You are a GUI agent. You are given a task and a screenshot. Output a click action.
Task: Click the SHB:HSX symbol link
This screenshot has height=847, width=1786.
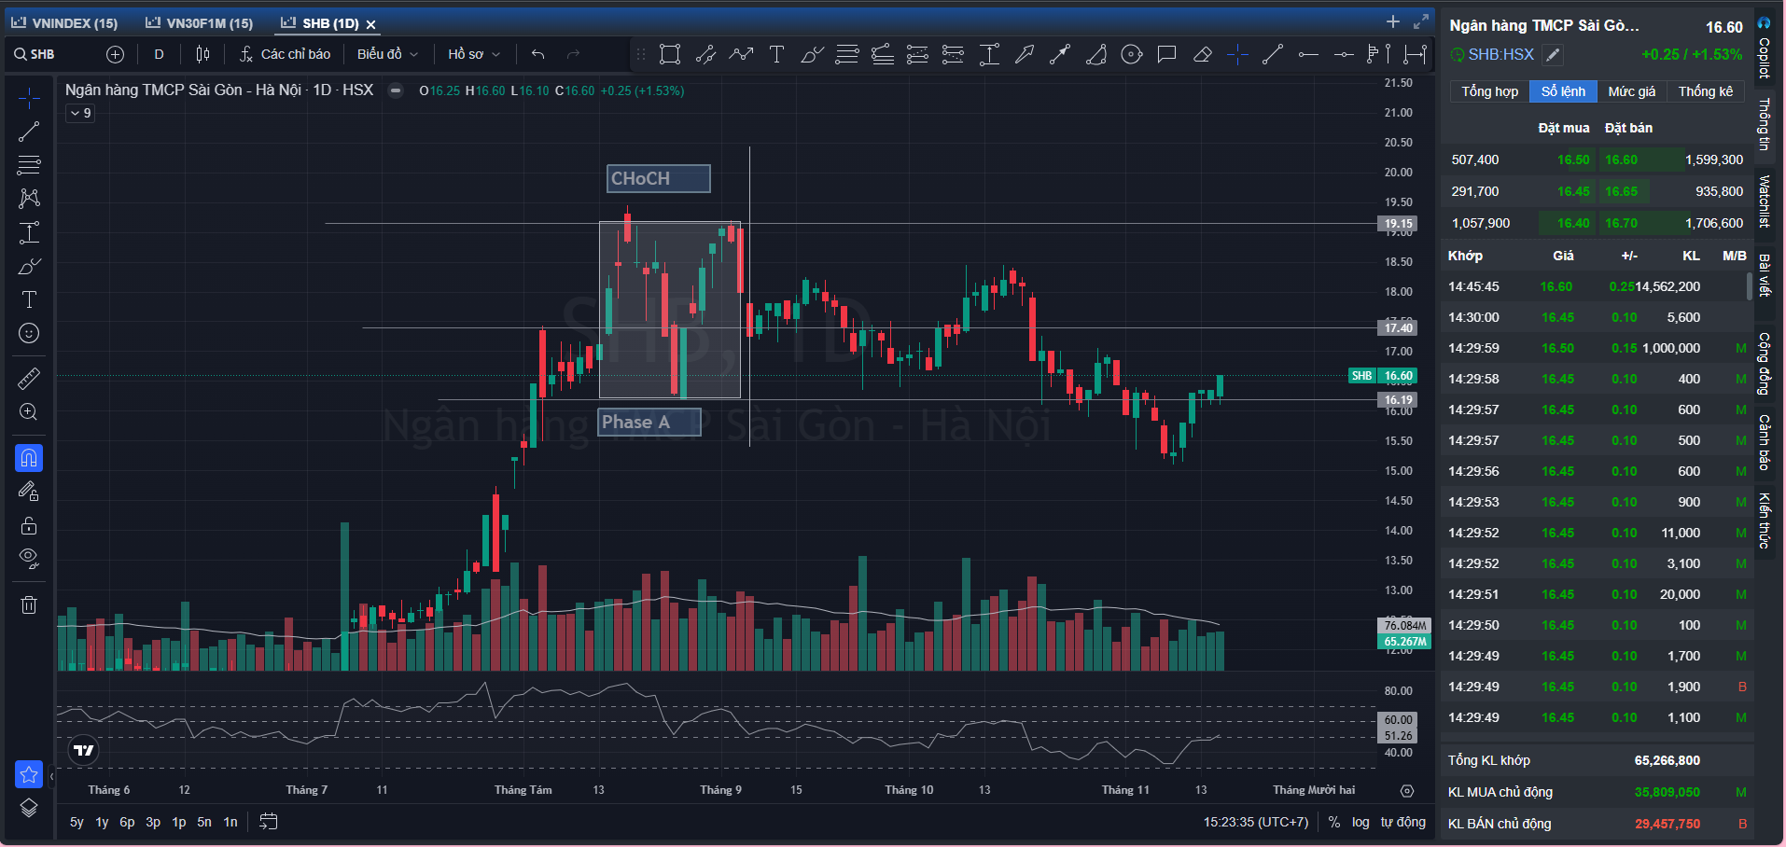1501,55
